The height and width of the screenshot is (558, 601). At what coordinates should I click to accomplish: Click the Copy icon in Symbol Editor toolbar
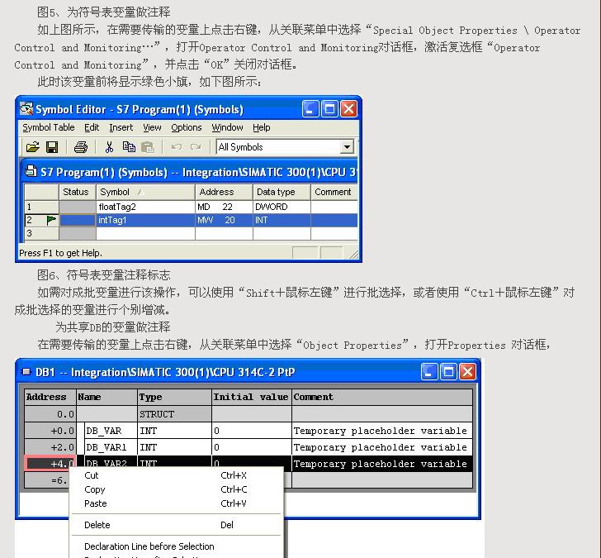tap(129, 147)
